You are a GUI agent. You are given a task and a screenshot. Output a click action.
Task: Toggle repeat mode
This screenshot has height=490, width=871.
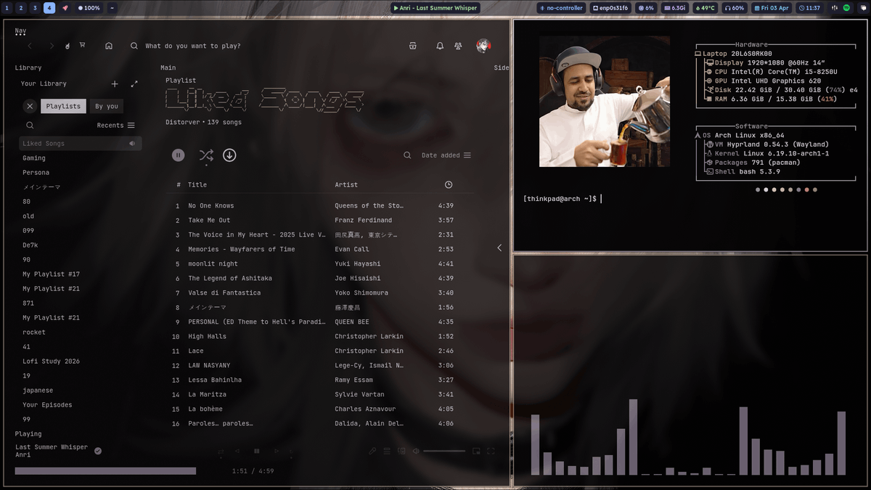pos(292,451)
